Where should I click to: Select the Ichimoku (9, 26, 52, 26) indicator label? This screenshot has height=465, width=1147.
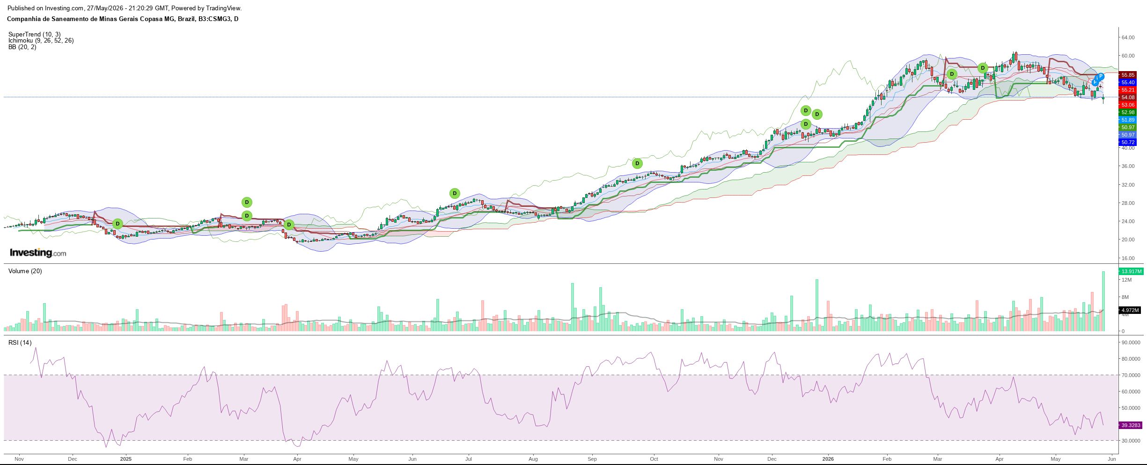41,41
